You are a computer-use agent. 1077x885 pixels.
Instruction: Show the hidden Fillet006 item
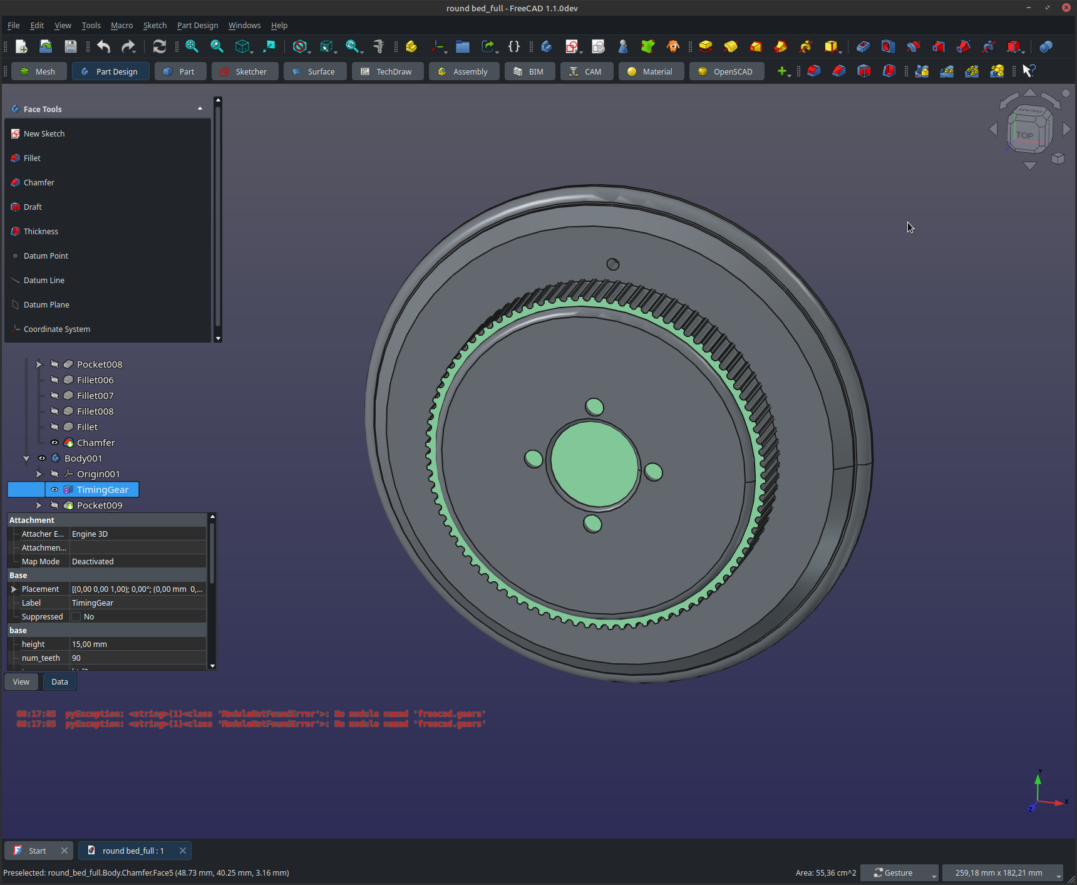pos(54,380)
